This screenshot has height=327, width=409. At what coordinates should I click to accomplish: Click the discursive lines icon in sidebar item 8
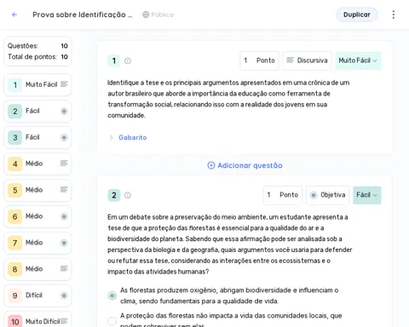coord(64,268)
